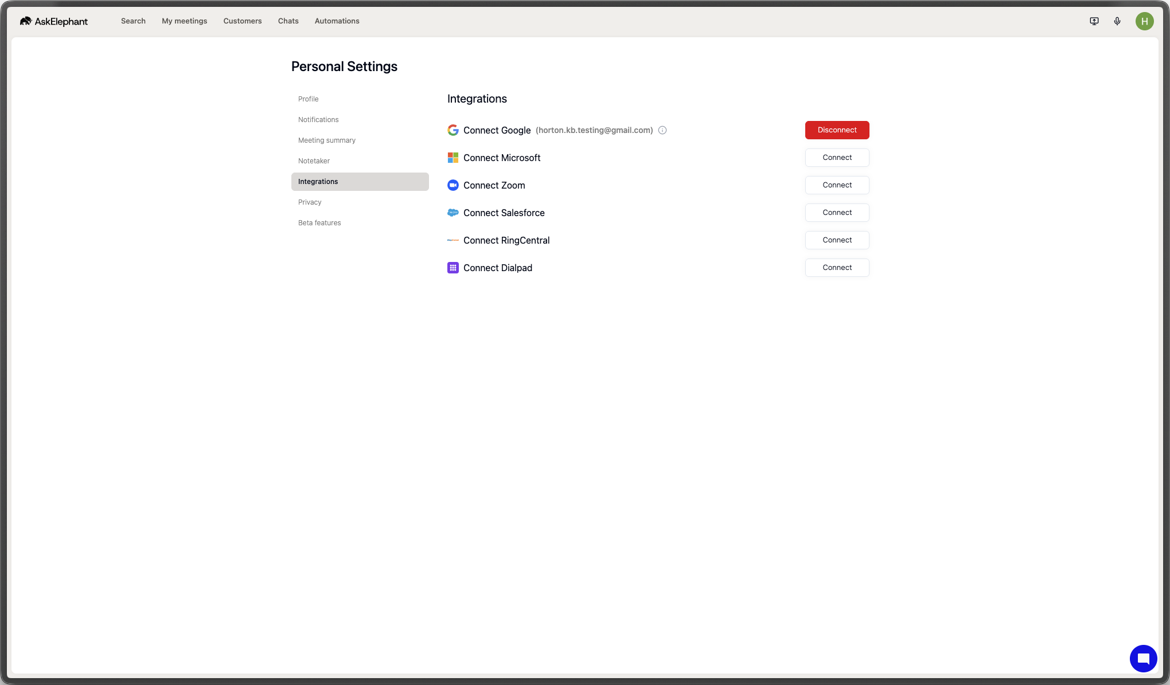Open the Customers page
Viewport: 1170px width, 685px height.
(243, 21)
